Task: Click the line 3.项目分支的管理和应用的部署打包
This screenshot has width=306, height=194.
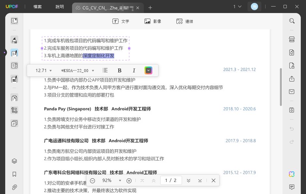Action: point(79,95)
